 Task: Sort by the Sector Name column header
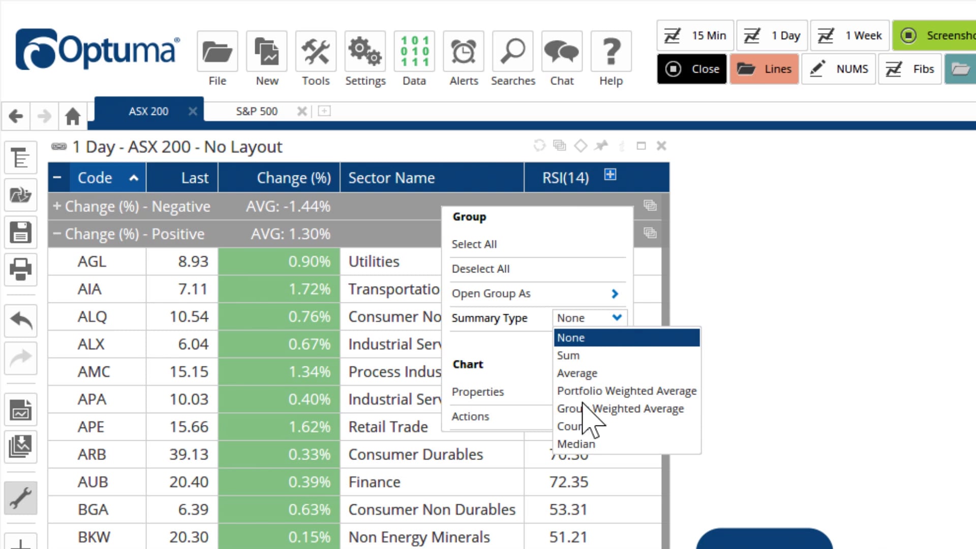coord(432,177)
